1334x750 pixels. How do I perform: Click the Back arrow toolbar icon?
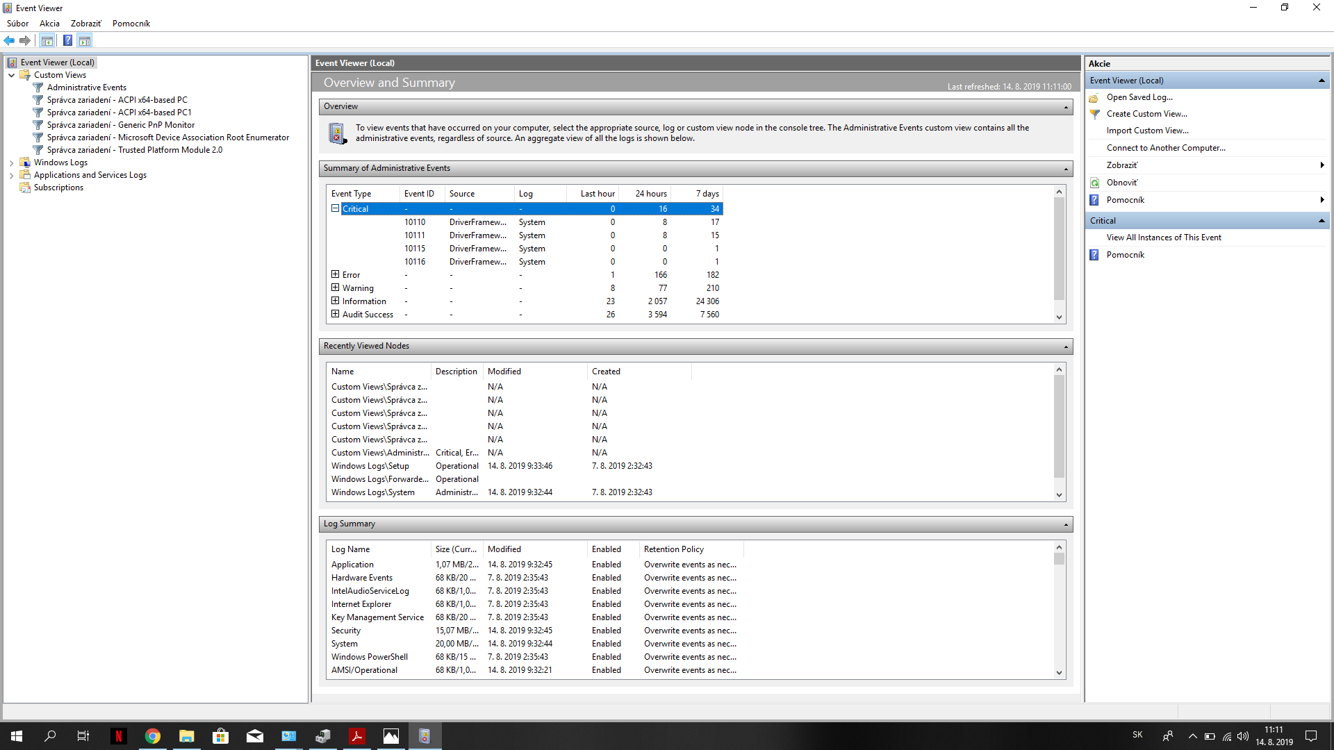click(x=9, y=40)
